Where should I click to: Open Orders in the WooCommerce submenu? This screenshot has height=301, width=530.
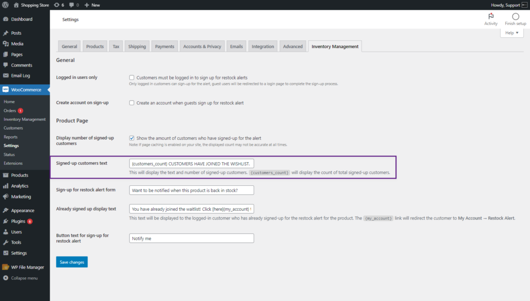10,110
